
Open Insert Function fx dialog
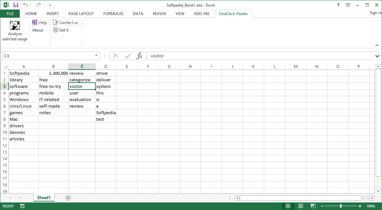click(x=139, y=56)
